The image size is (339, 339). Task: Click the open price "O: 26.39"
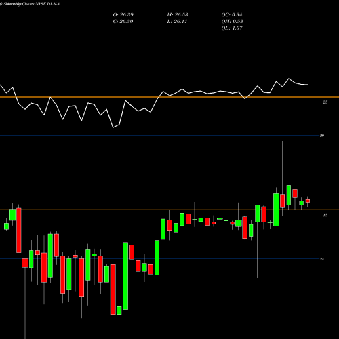123,15
